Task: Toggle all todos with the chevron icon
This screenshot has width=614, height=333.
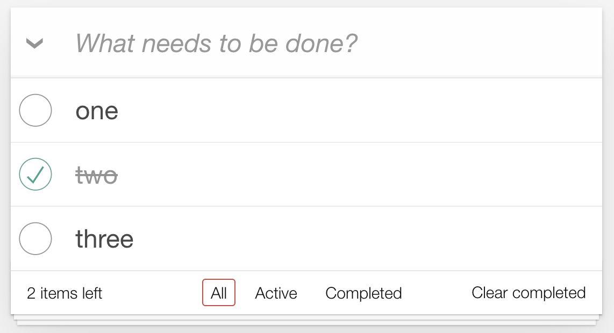Action: point(35,44)
